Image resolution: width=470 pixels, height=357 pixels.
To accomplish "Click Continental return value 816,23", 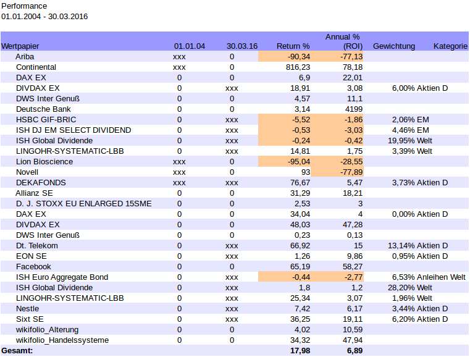I will [x=298, y=67].
